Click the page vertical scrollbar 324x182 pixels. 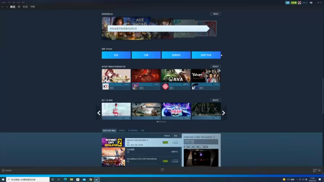pos(323,95)
